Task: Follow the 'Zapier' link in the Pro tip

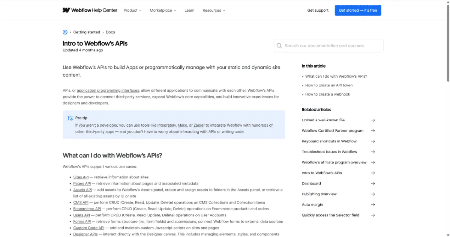Action: click(x=199, y=125)
